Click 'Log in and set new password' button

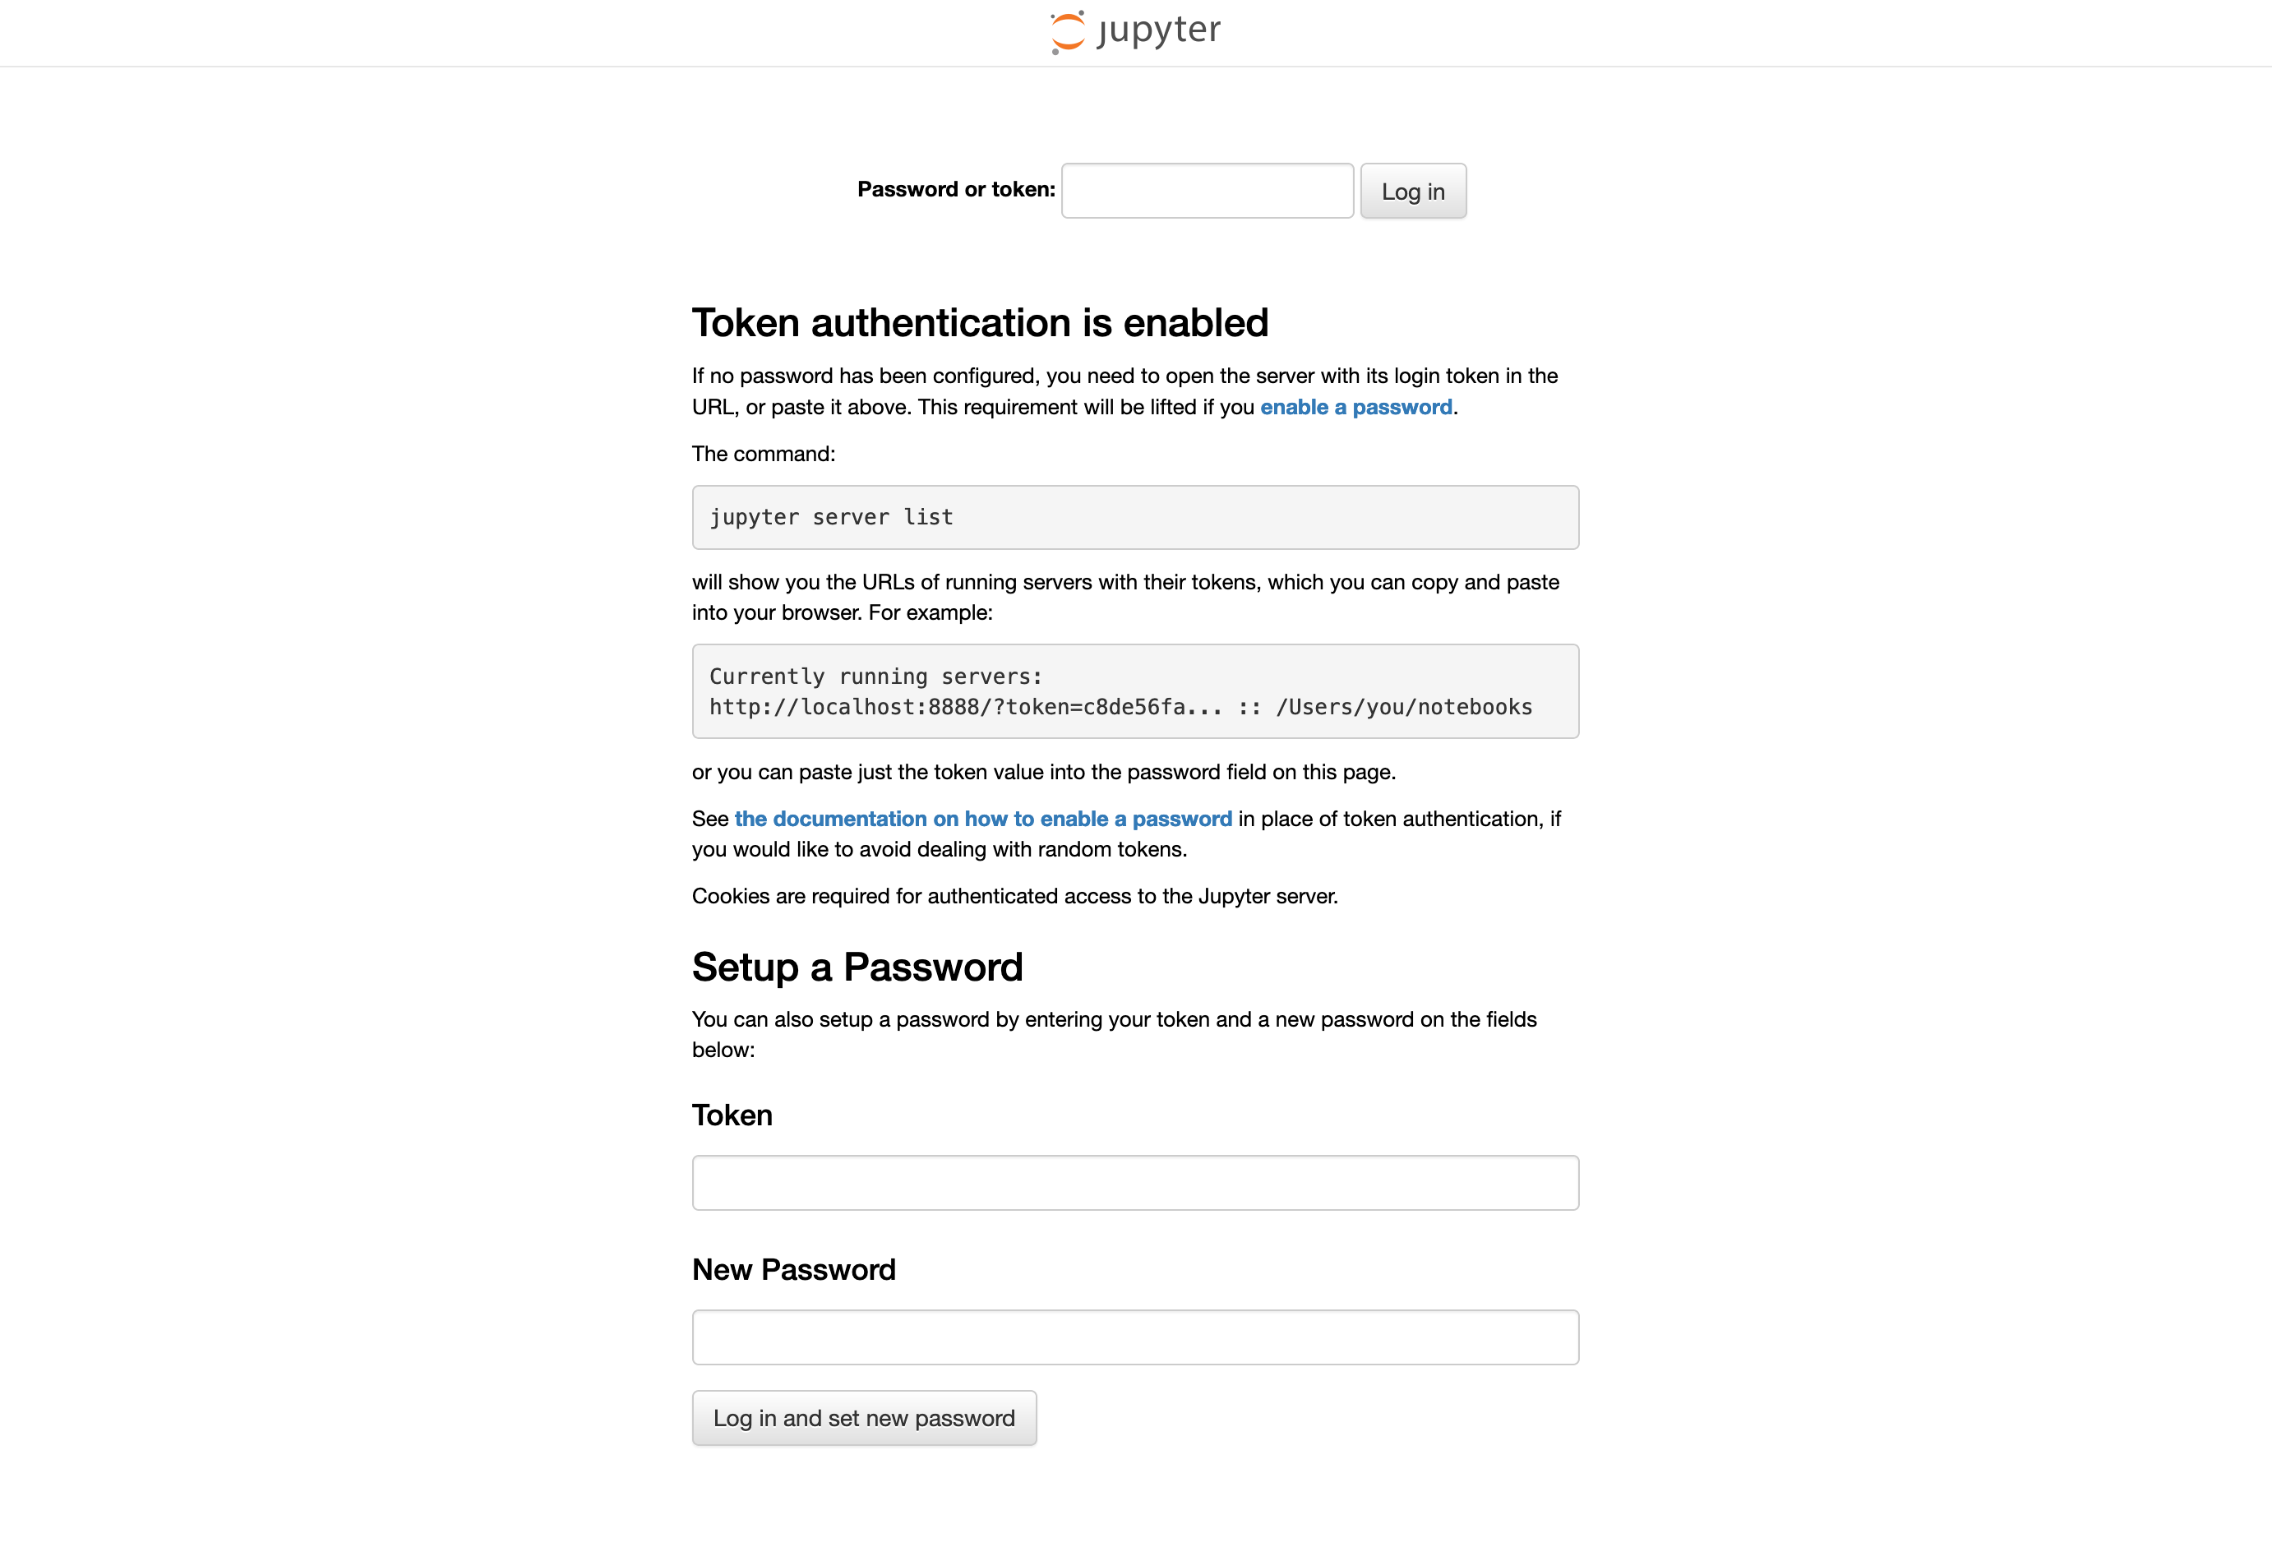coord(864,1418)
